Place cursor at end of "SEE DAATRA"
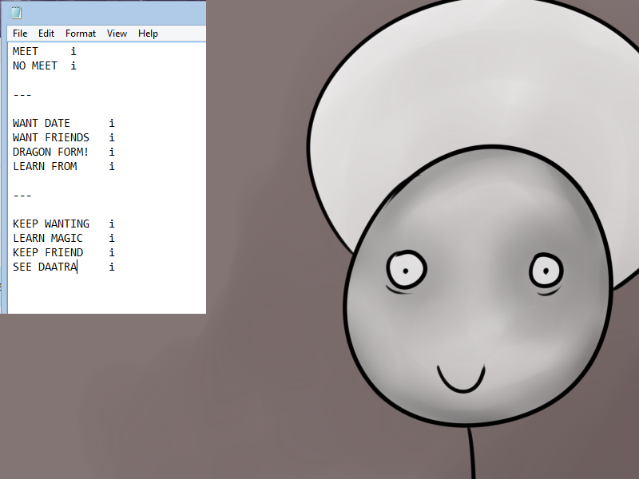 point(77,267)
